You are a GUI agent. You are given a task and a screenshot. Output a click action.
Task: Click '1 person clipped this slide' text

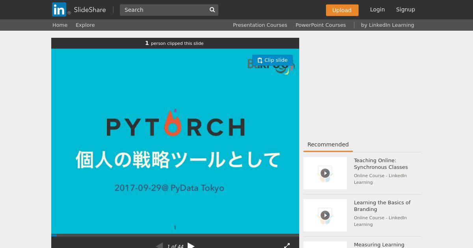click(174, 43)
